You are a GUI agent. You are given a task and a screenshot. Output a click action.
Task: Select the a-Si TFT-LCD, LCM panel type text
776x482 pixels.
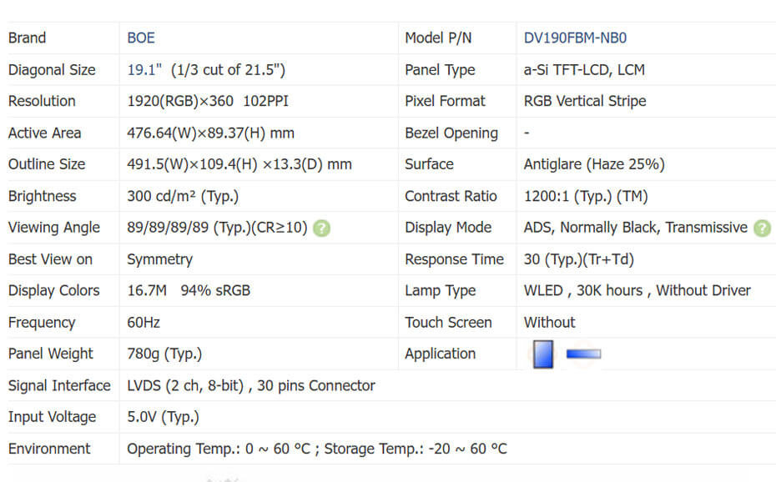pyautogui.click(x=584, y=70)
